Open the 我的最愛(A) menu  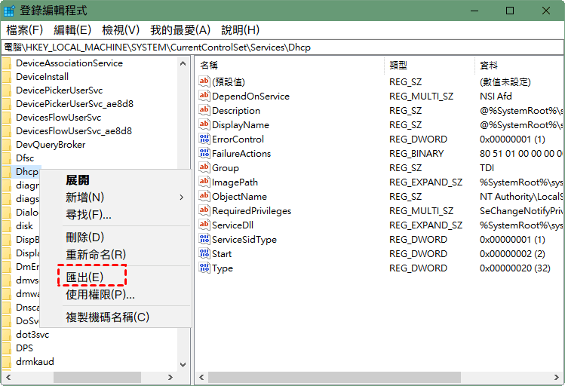[x=180, y=30]
